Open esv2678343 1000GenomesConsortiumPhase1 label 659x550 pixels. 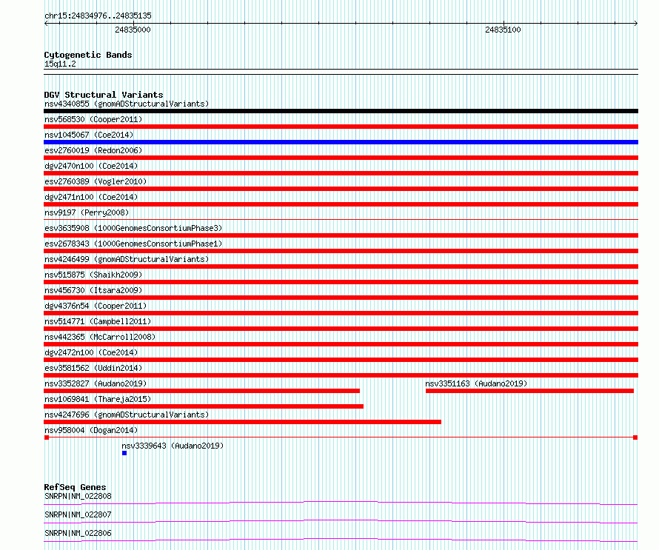click(133, 244)
